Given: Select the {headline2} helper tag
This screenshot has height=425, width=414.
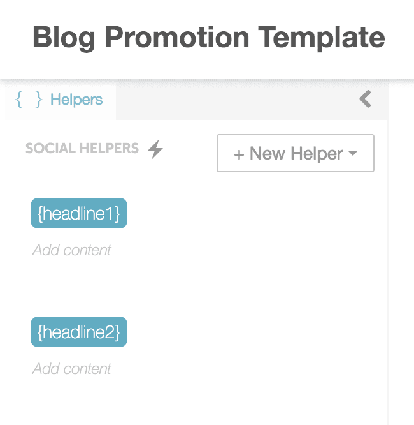Looking at the screenshot, I should pos(79,332).
